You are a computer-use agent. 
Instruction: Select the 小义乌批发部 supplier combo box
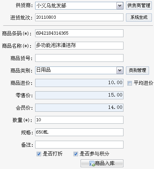click(79, 6)
